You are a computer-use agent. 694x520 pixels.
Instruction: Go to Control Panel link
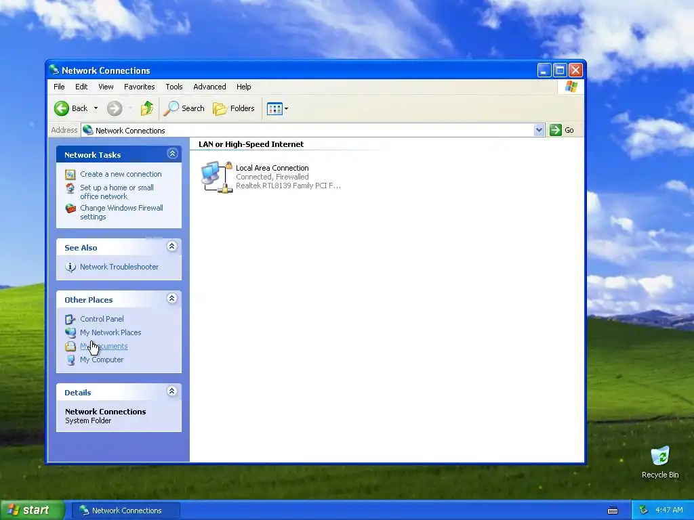pyautogui.click(x=102, y=319)
